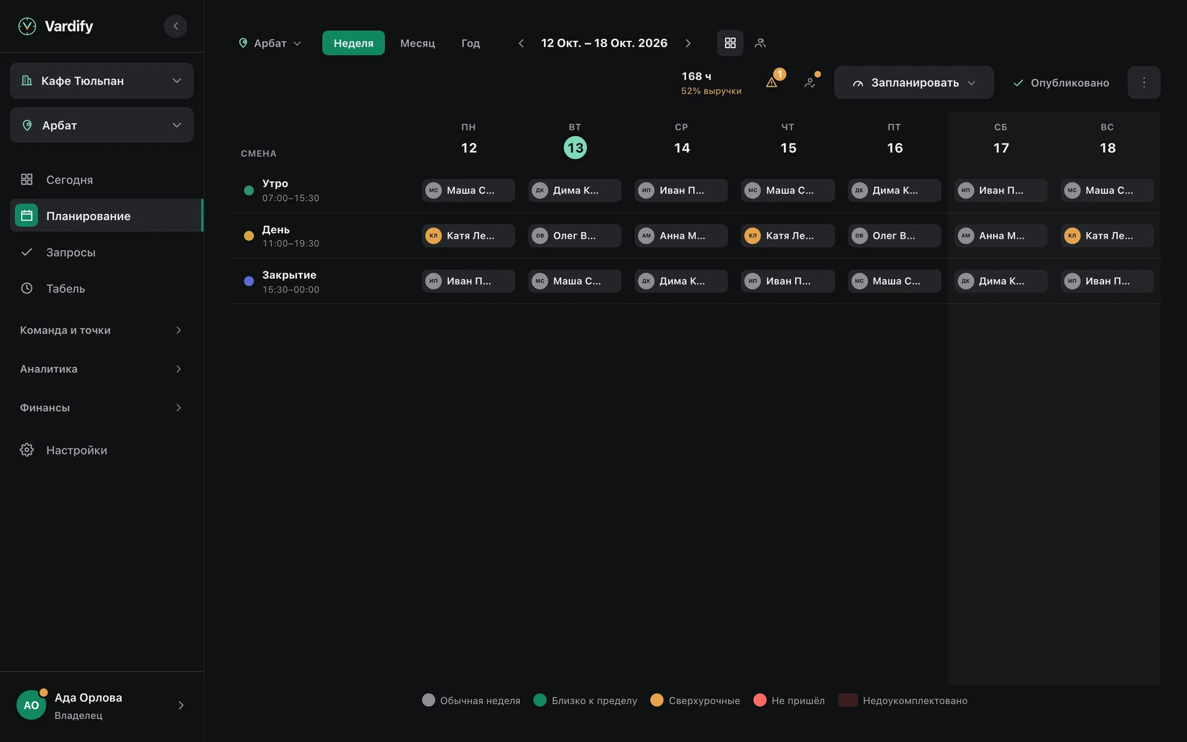Open staff availability icon with orange dot

(810, 82)
